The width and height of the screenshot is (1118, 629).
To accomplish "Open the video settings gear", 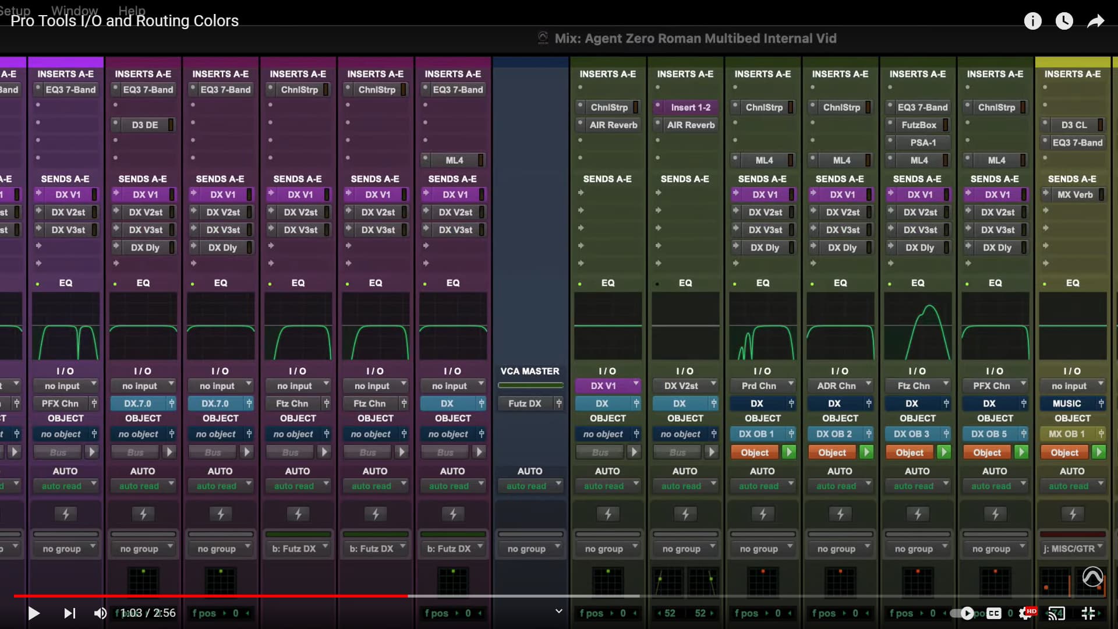I will click(x=1025, y=613).
